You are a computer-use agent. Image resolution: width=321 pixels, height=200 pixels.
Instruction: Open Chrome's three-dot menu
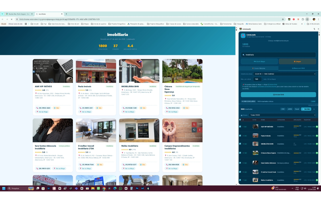[318, 19]
